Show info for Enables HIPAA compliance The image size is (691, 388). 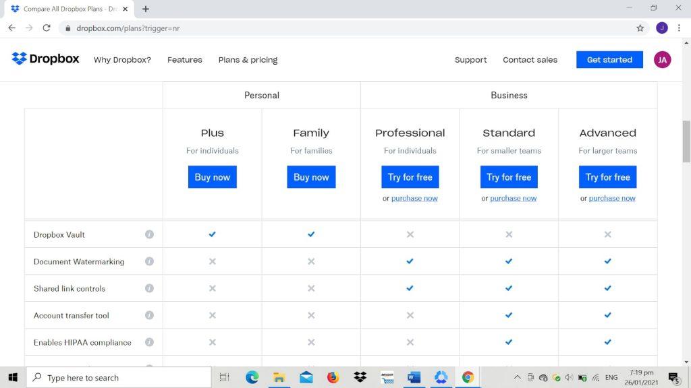click(x=149, y=342)
